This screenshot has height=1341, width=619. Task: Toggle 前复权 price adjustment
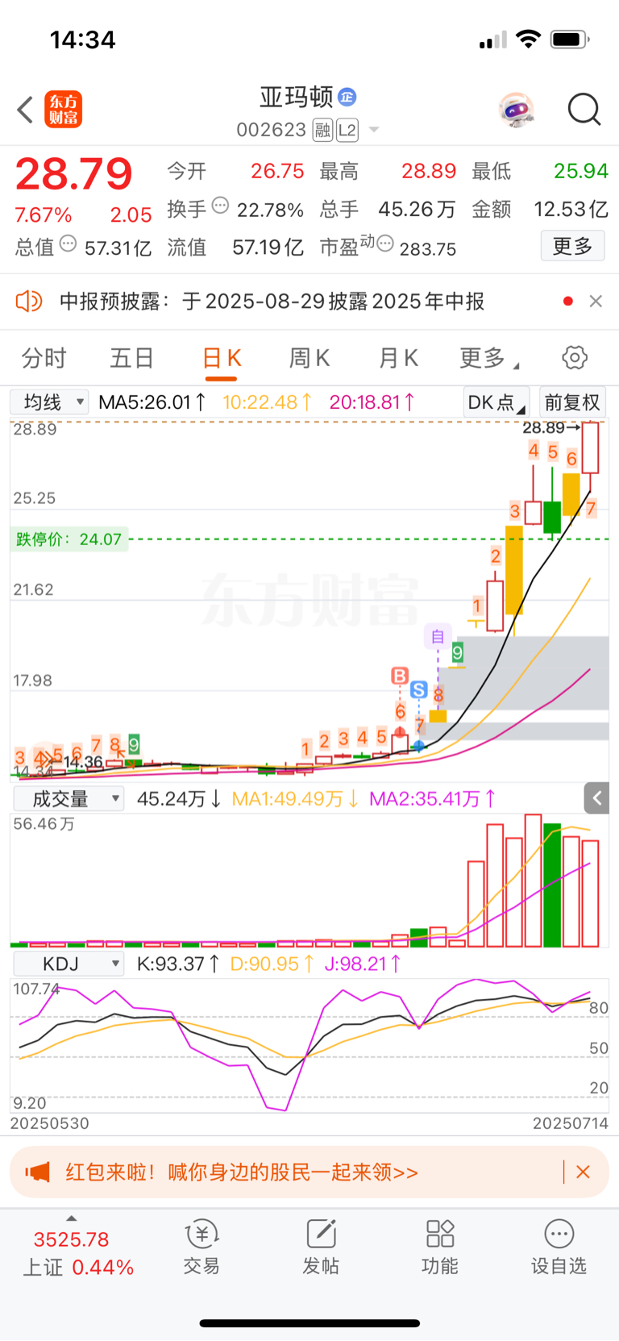[x=572, y=402]
